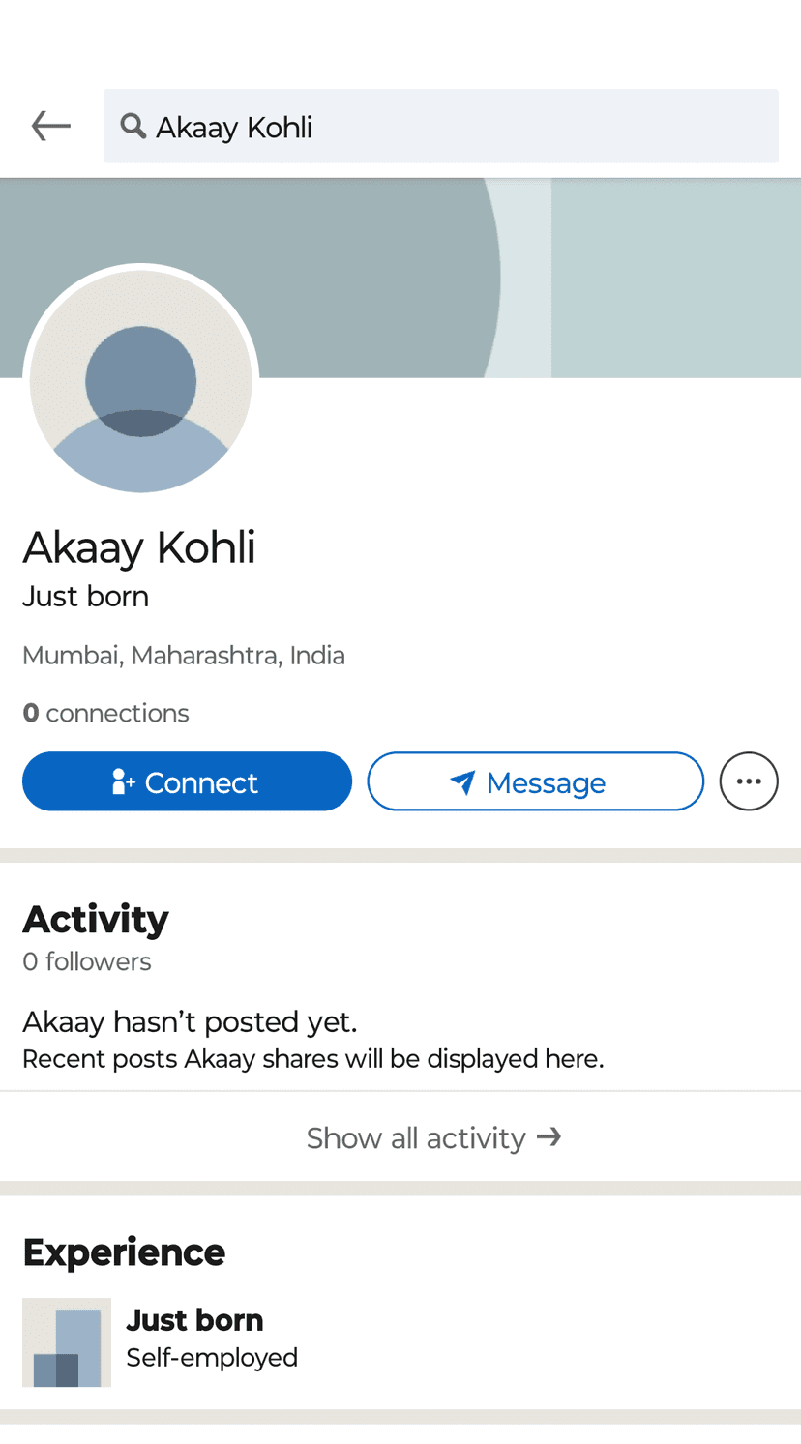Click the paper plane icon on Message
The width and height of the screenshot is (801, 1444).
coord(462,782)
